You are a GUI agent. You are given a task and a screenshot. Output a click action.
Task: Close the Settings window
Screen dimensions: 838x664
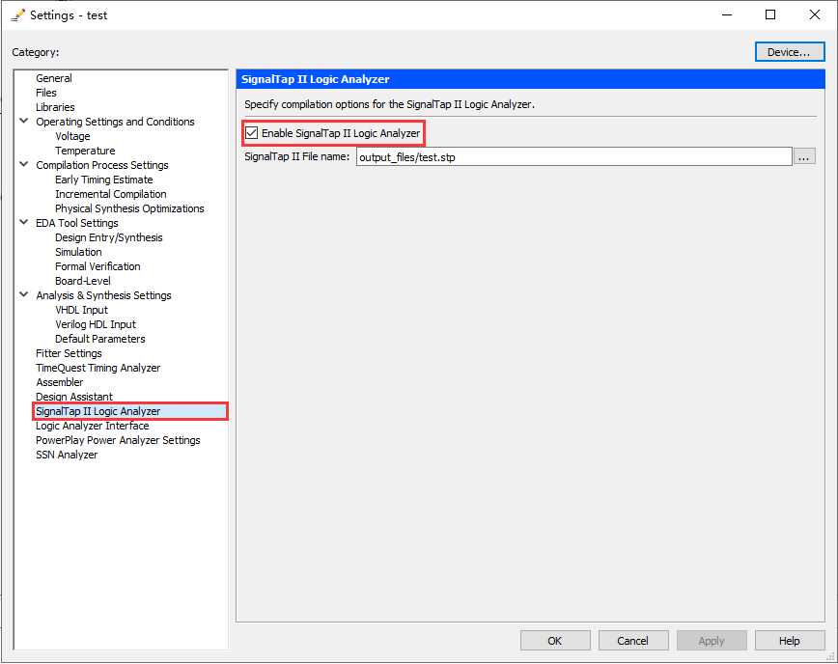click(x=815, y=14)
